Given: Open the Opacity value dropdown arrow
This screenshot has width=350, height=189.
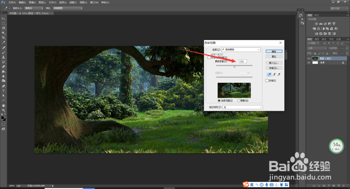Looking at the screenshot, I should [347, 48].
